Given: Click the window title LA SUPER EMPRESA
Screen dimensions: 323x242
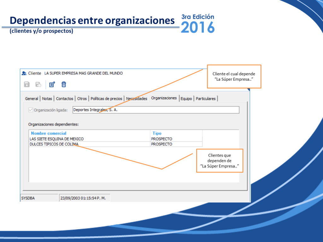Looking at the screenshot, I should pos(83,73).
